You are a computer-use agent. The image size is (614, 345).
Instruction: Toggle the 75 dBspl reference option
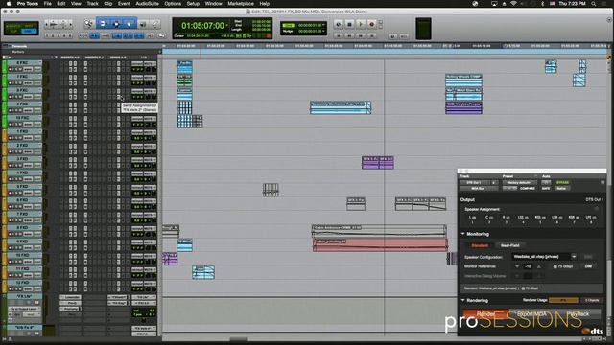click(563, 266)
